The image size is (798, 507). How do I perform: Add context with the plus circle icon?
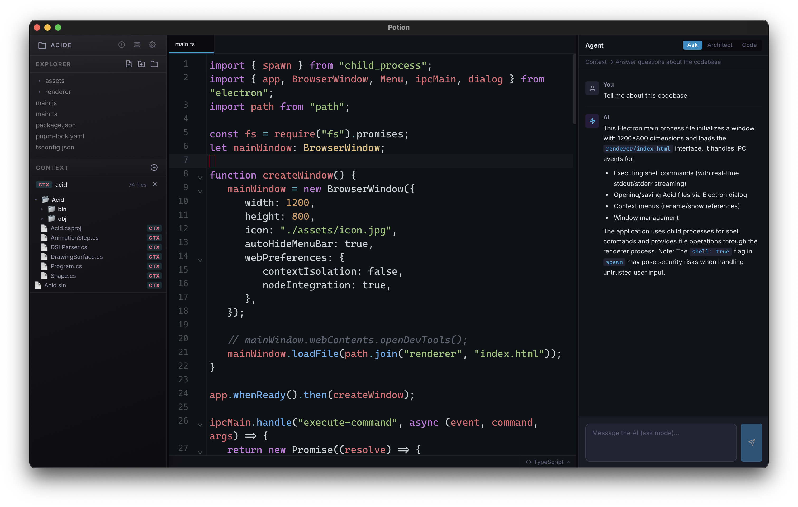[154, 167]
